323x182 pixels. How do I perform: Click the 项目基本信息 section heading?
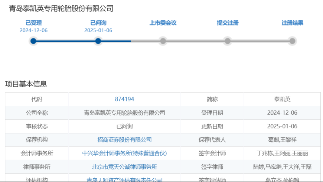26,84
